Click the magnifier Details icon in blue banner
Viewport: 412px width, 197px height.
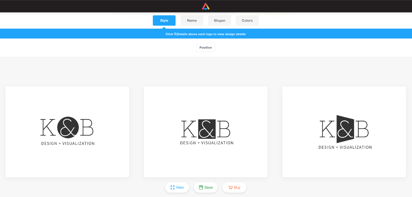click(x=176, y=34)
